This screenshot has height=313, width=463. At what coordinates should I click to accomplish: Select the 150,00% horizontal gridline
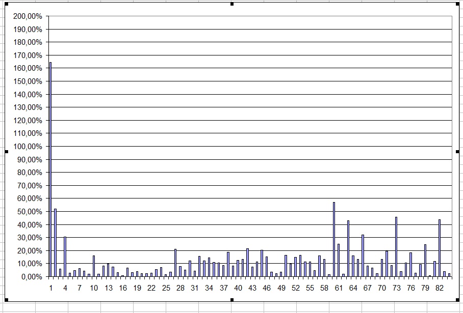pos(255,81)
